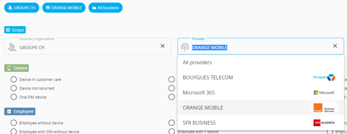Image resolution: width=347 pixels, height=134 pixels.
Task: Click the SFR Business logo icon
Action: 324,123
